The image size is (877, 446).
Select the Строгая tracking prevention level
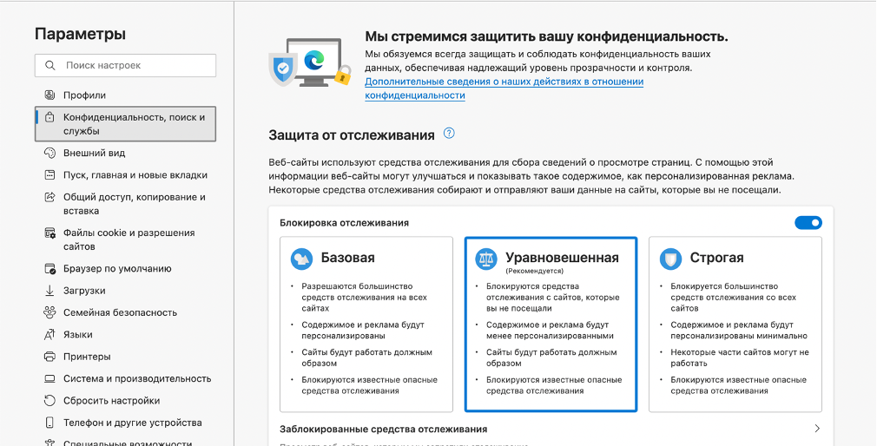(x=735, y=325)
